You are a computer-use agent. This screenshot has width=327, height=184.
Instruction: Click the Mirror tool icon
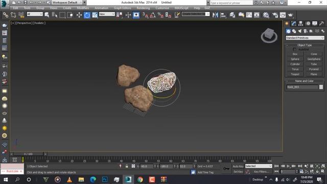215,15
